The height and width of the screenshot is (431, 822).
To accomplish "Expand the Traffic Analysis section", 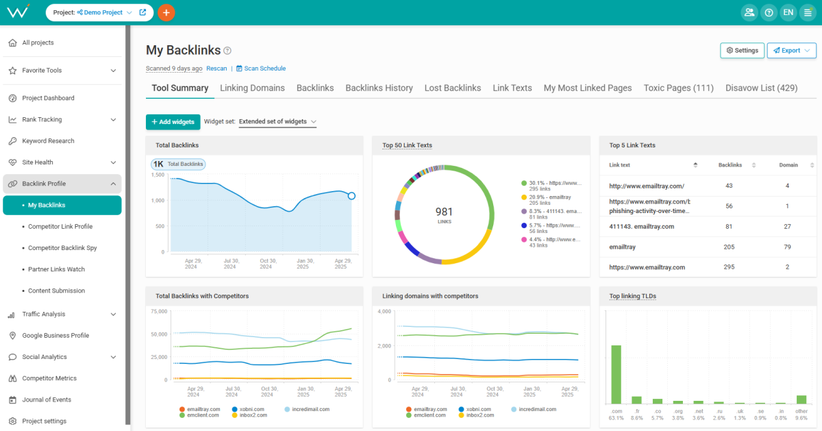I will (x=113, y=315).
